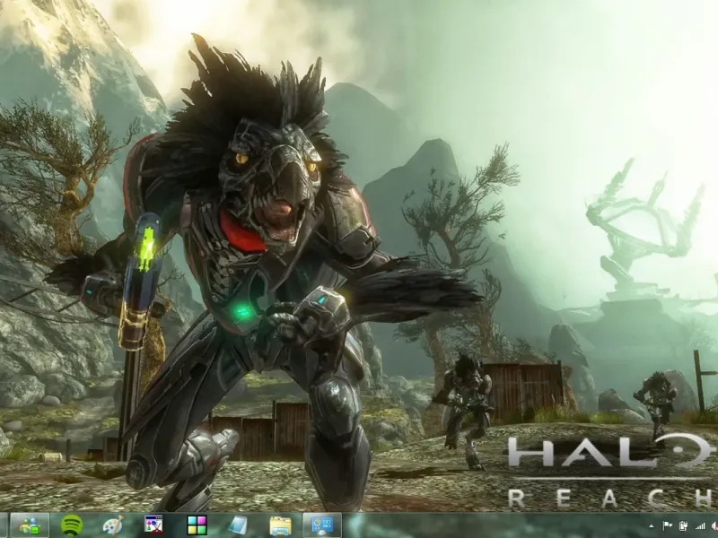The width and height of the screenshot is (718, 538).
Task: Check the battery power tray icon
Action: [x=684, y=526]
